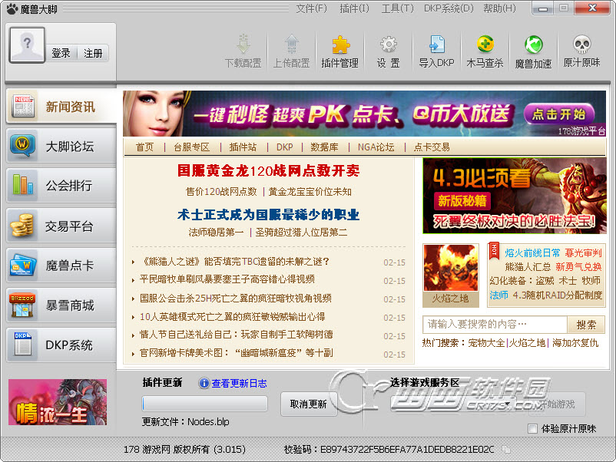Open the 新闻资讯 sidebar section

61,107
